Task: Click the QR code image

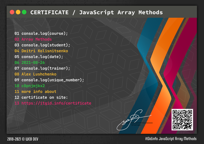Action: tap(182, 119)
